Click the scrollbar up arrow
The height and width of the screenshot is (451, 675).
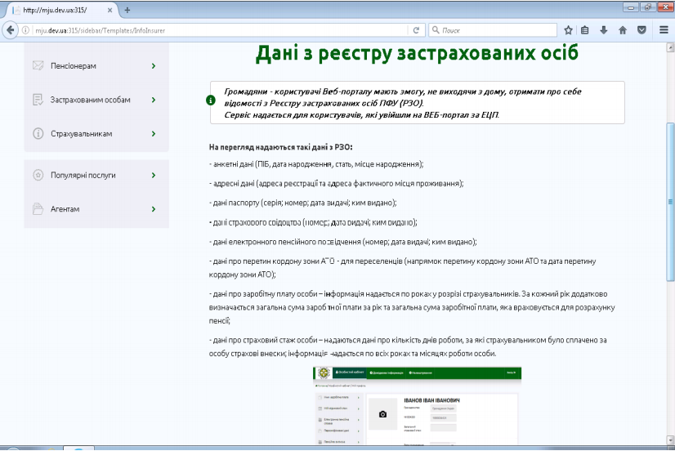670,47
